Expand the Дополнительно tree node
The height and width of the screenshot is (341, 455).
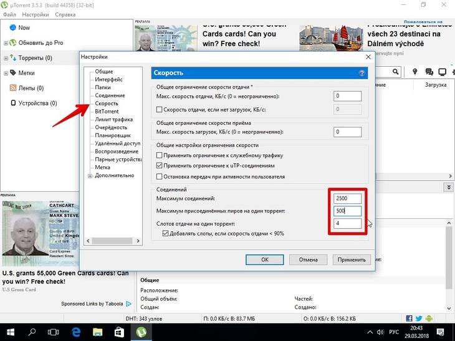[x=90, y=176]
